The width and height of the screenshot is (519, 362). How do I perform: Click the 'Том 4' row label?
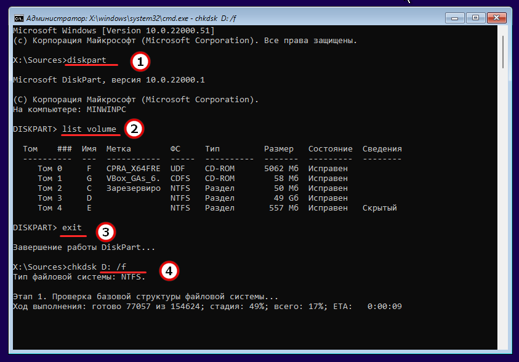point(50,208)
